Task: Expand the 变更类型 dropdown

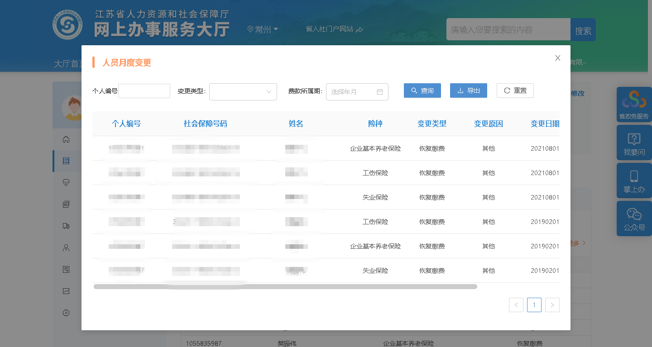Action: (243, 92)
